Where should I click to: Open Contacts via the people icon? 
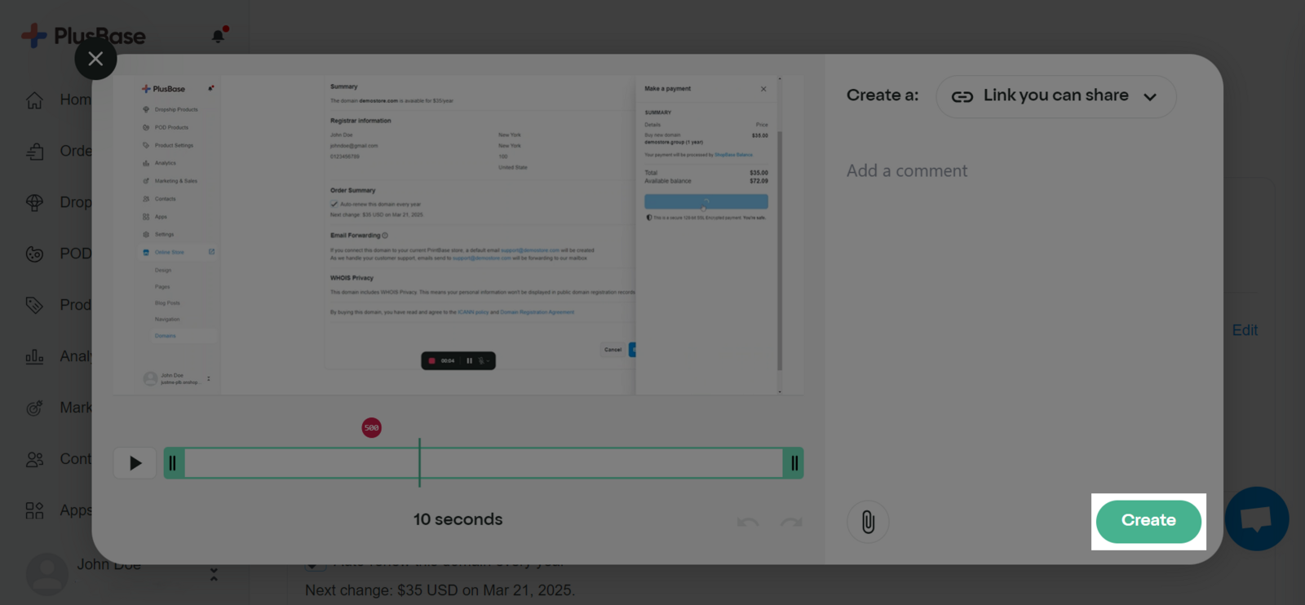pos(34,459)
